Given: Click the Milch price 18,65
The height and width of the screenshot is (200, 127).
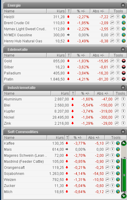Looking at the screenshot, I should [x=59, y=192].
